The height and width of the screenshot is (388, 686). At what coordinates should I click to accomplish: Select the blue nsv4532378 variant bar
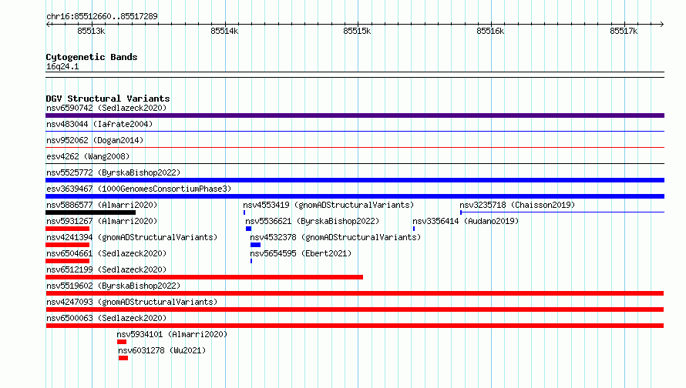click(x=255, y=245)
